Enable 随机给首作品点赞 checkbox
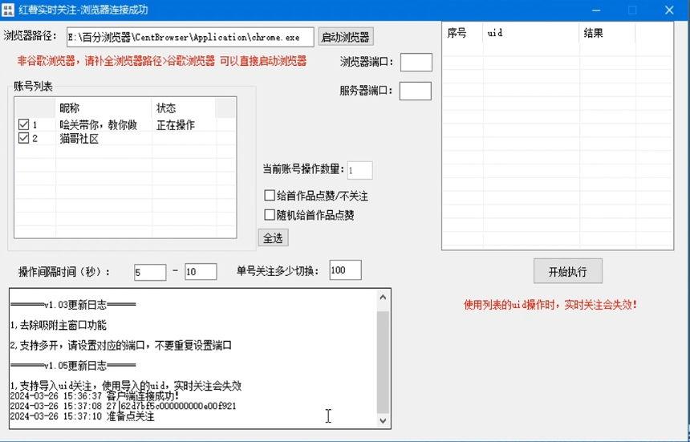The height and width of the screenshot is (442, 690). pos(270,215)
